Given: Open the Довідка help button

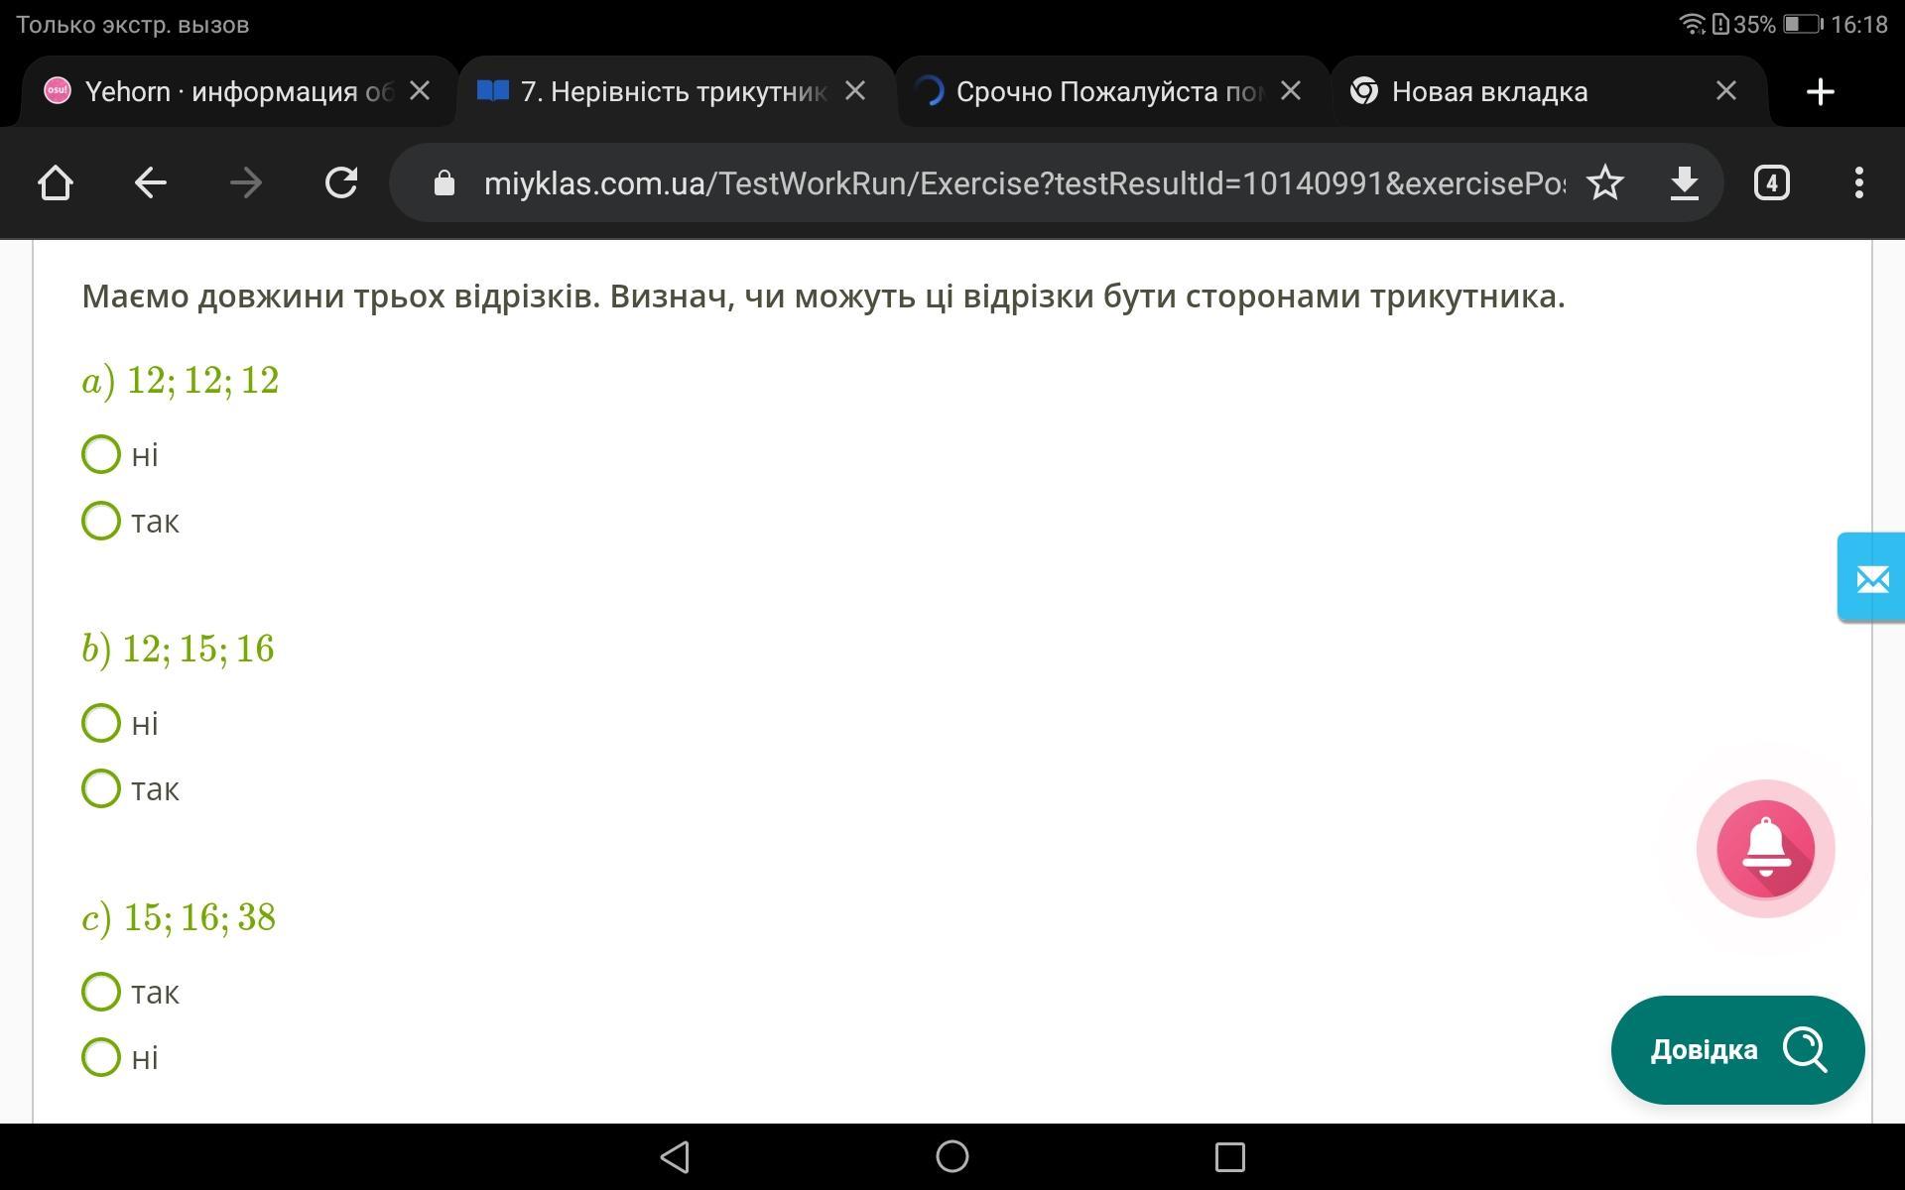Looking at the screenshot, I should pos(1737,1049).
